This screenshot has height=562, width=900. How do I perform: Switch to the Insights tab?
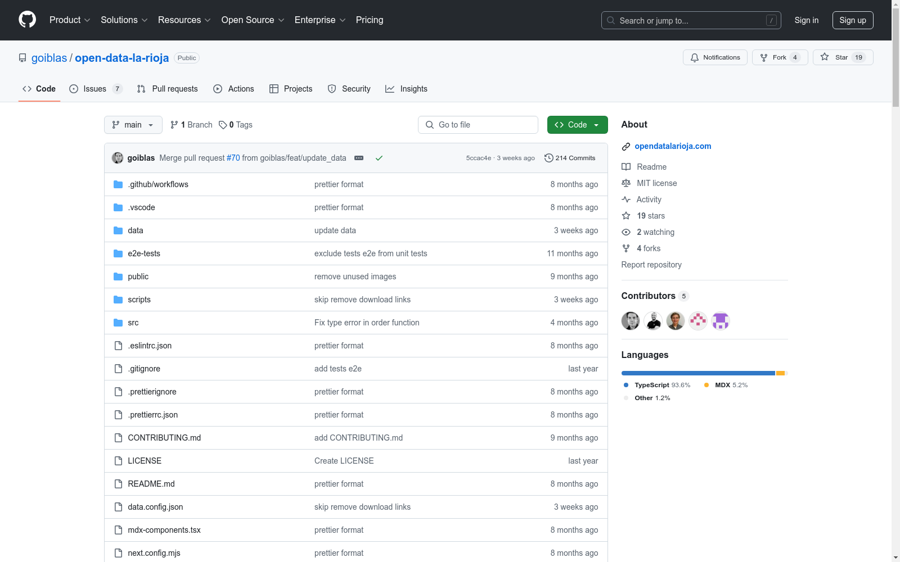click(x=407, y=89)
